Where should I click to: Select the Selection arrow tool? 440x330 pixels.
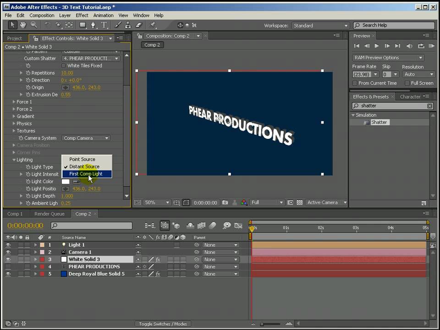coord(12,25)
